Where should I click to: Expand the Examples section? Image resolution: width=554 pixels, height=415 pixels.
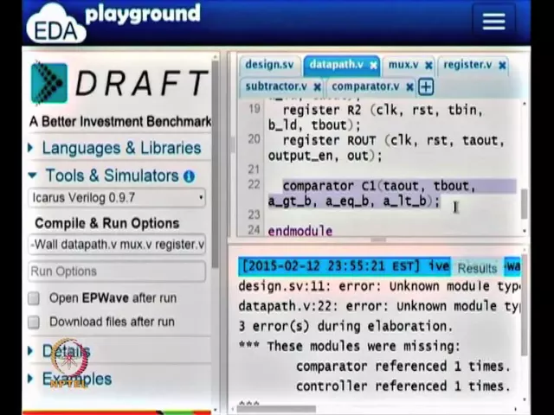point(71,379)
